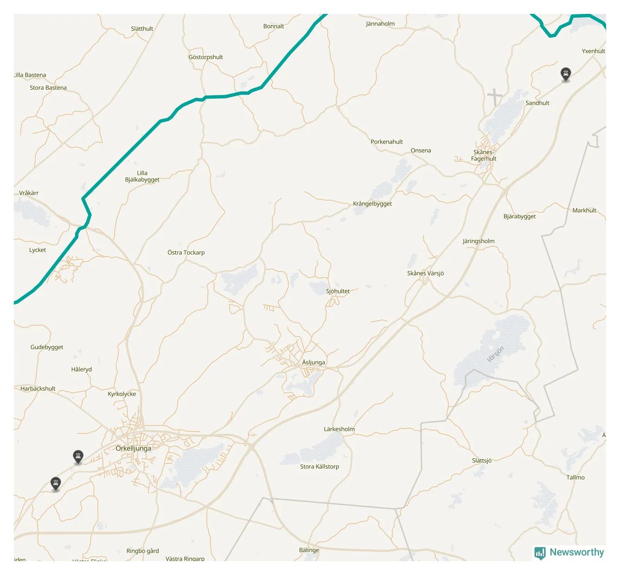
Task: Click the Sjöhultet label
Action: [338, 291]
